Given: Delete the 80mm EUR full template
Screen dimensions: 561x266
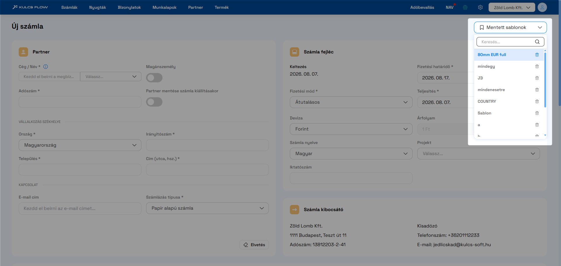Looking at the screenshot, I should (537, 55).
